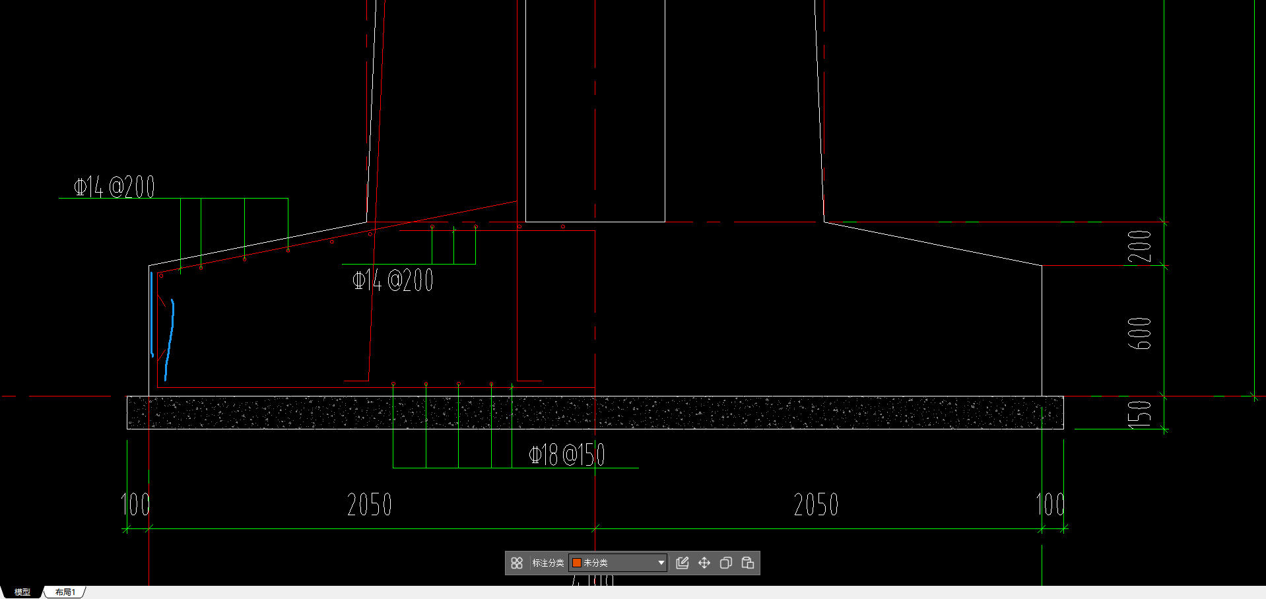The width and height of the screenshot is (1266, 599).
Task: Click the annotation category grid icon
Action: coord(517,563)
